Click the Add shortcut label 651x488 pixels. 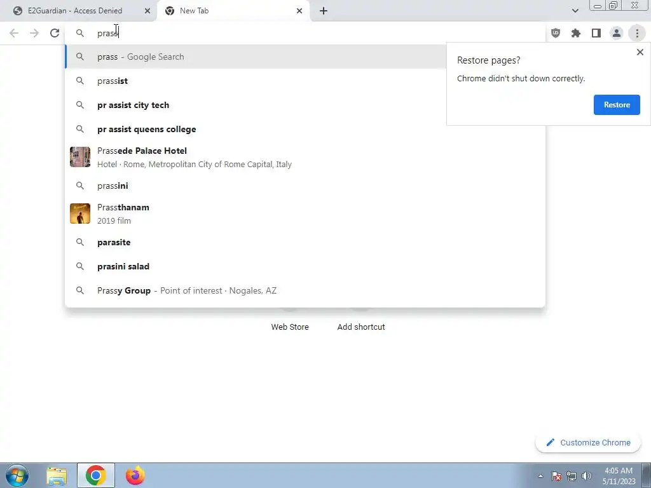pos(361,327)
